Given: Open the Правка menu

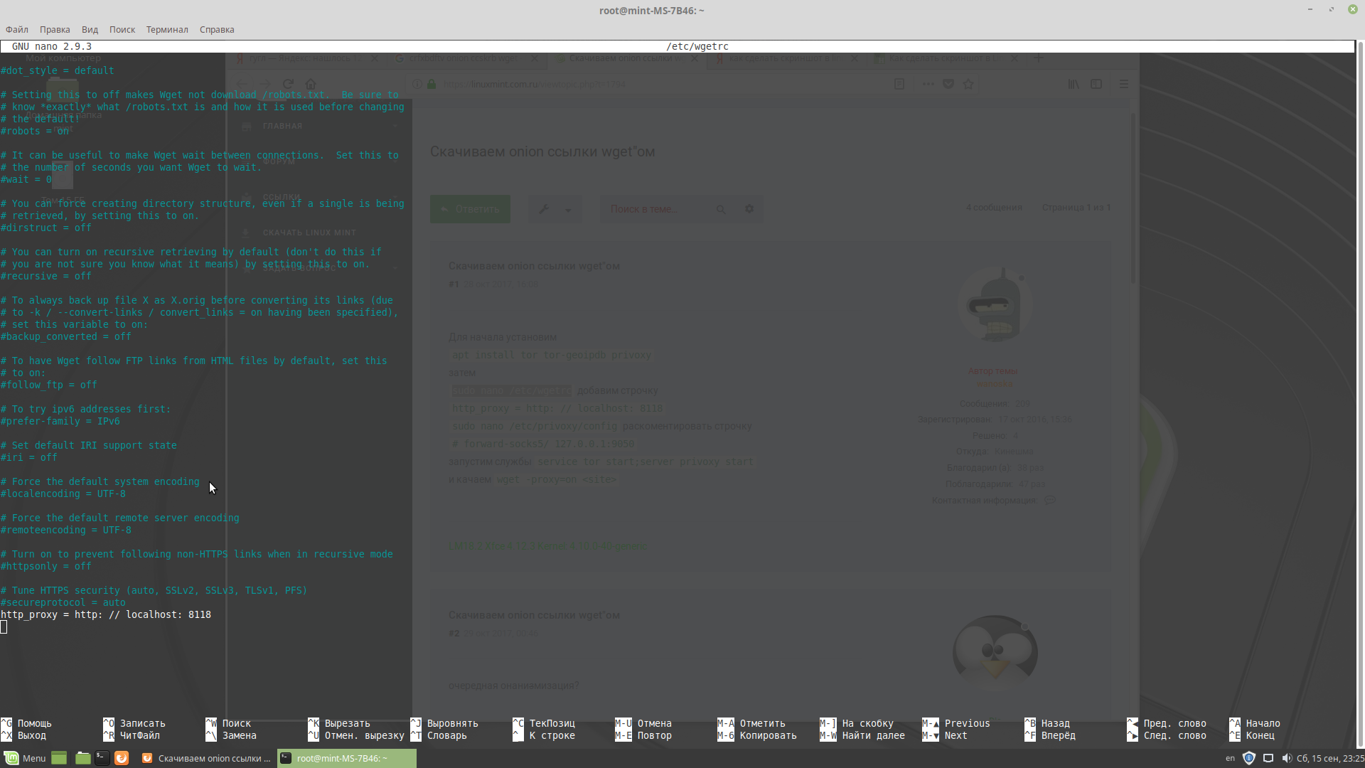Looking at the screenshot, I should (x=55, y=30).
